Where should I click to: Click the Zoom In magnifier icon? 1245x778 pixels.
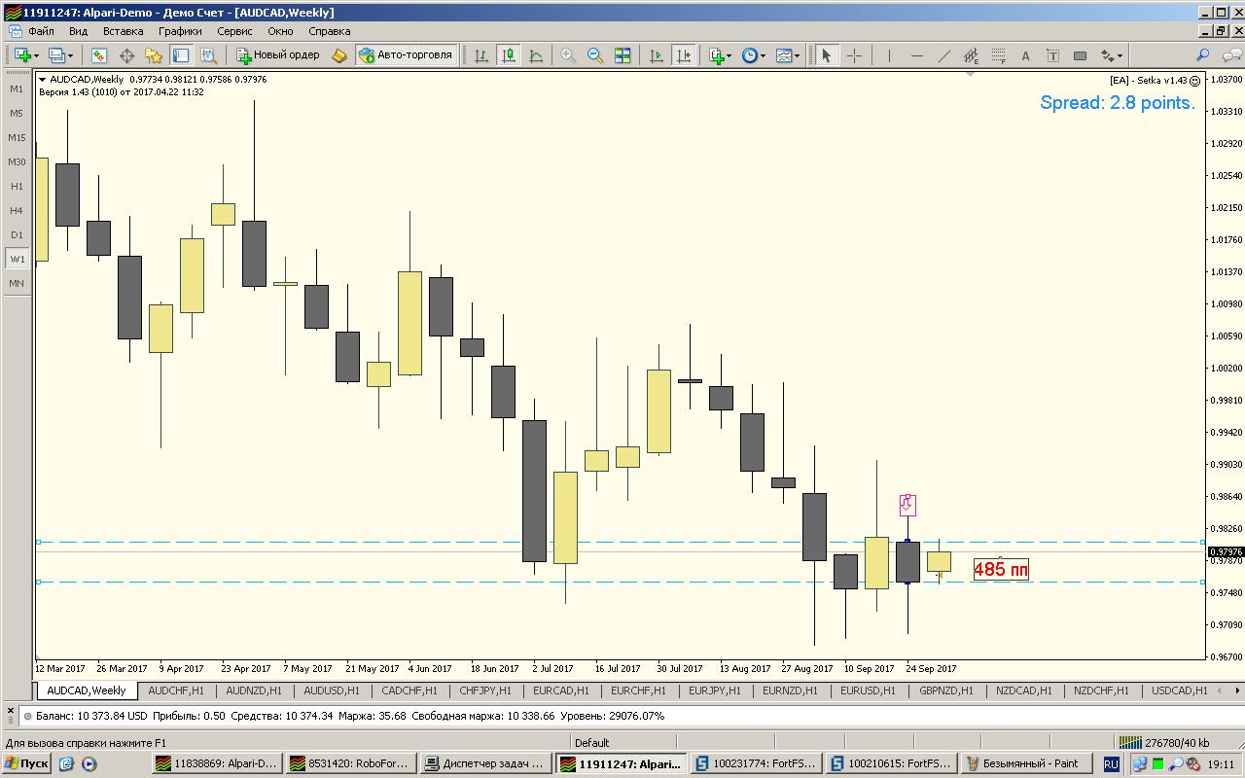(568, 55)
